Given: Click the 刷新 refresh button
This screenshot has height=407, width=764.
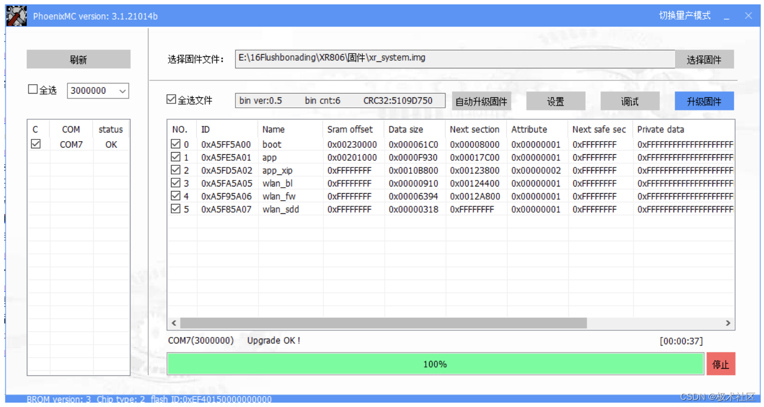Looking at the screenshot, I should (78, 60).
